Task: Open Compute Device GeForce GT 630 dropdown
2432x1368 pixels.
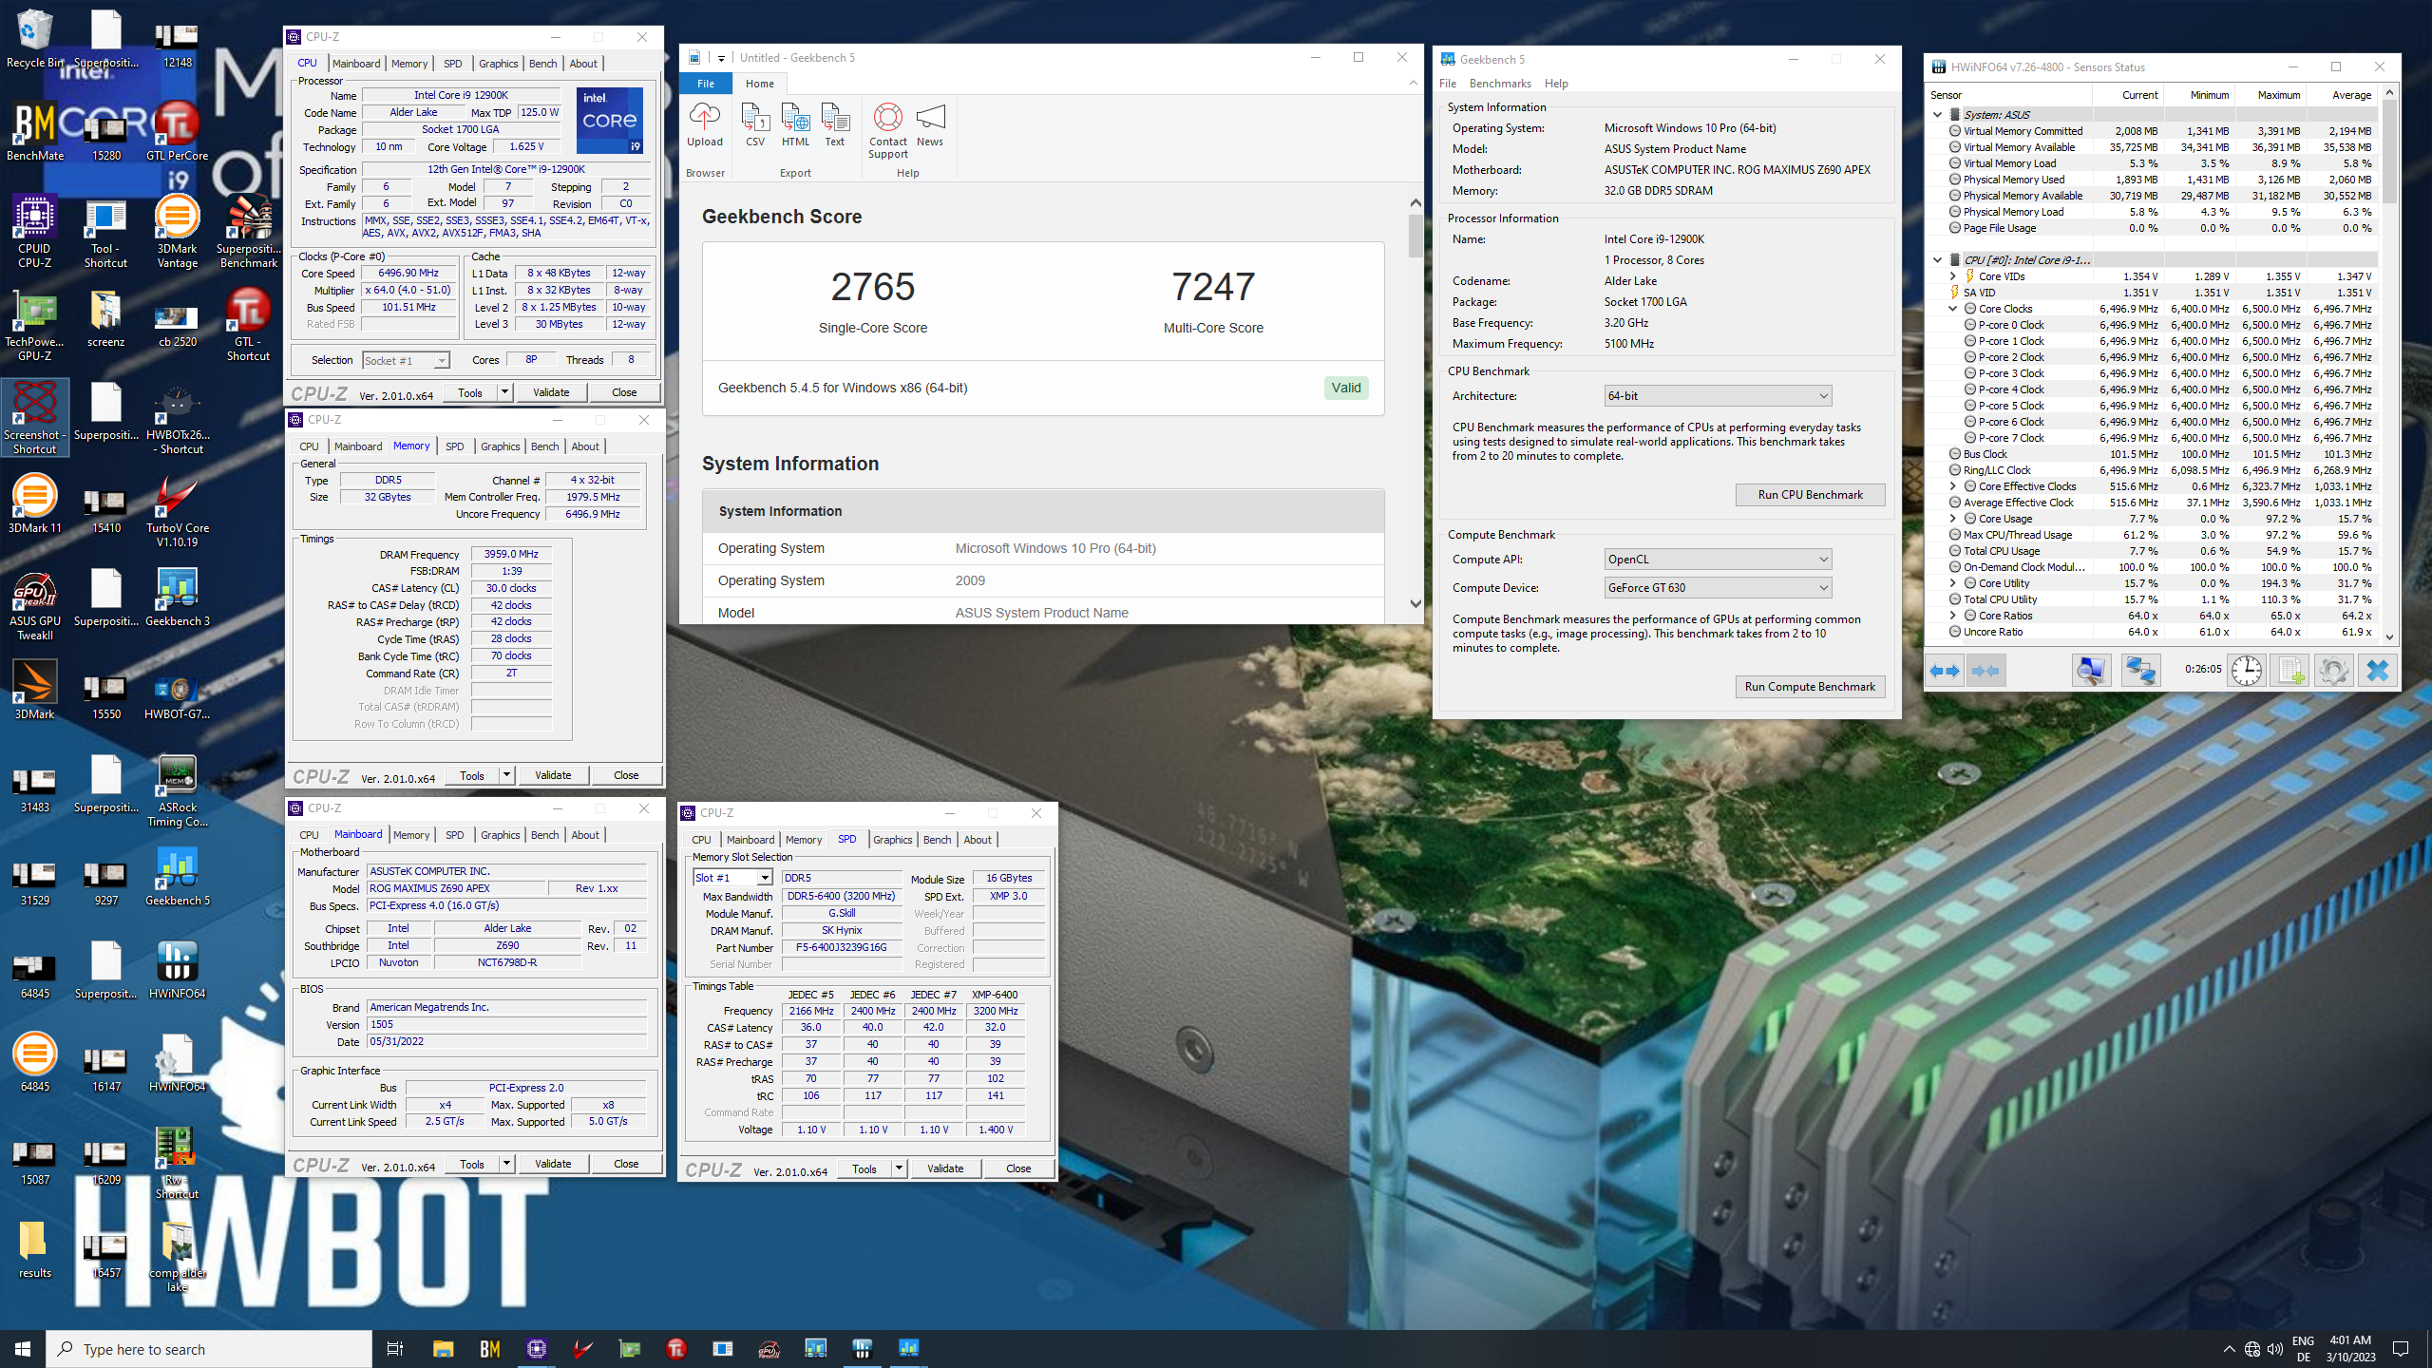Action: [x=1717, y=588]
